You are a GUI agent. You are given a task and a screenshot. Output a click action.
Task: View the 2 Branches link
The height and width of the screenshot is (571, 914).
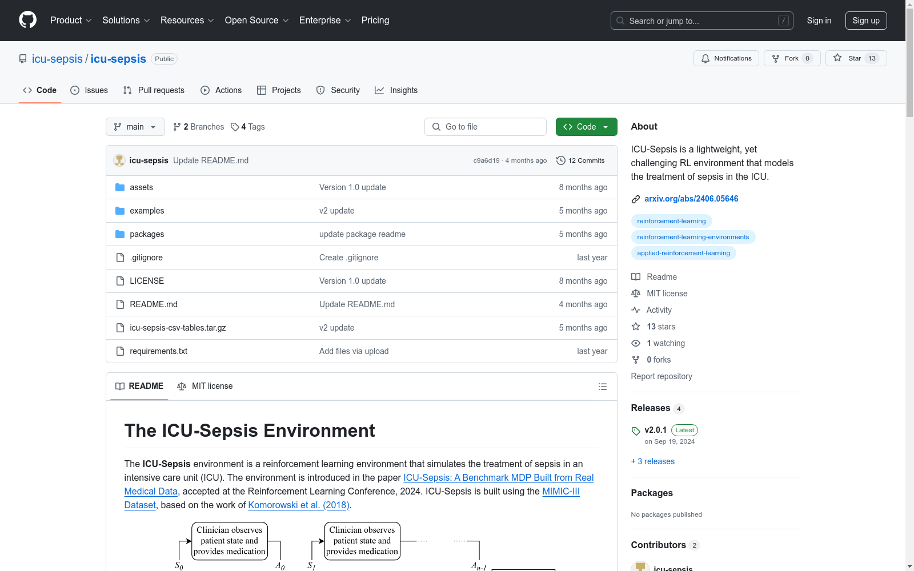click(199, 127)
